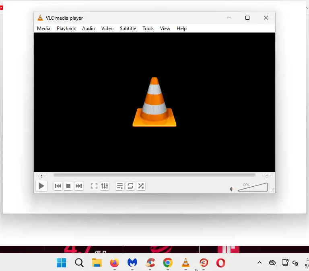Open CCleaner from the taskbar

coord(150,263)
